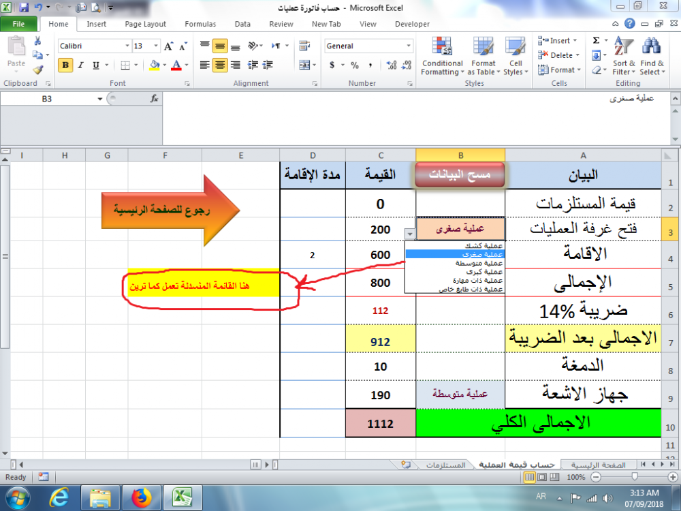Click the AutoSum sigma icon
The height and width of the screenshot is (511, 681).
coord(597,41)
